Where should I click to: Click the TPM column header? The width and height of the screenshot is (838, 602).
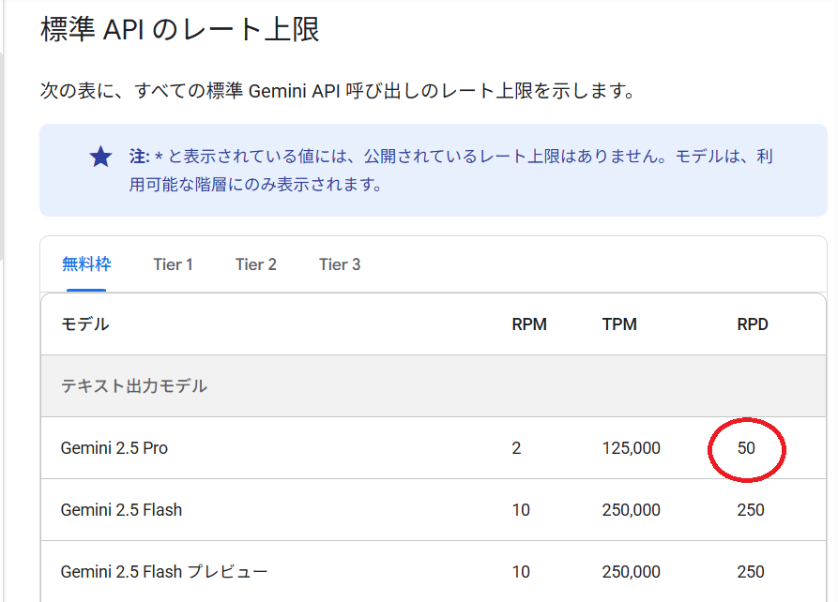(x=619, y=324)
